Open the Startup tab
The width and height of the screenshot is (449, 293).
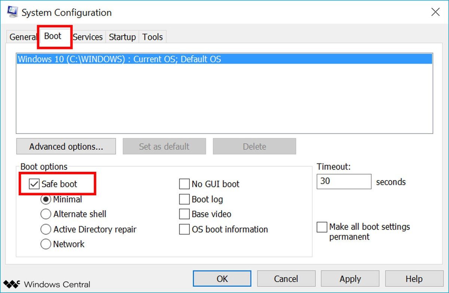pyautogui.click(x=122, y=37)
